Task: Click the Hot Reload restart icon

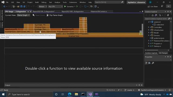Action: point(85,6)
